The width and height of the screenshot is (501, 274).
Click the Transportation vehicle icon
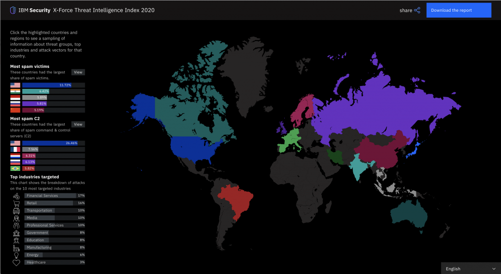(16, 211)
